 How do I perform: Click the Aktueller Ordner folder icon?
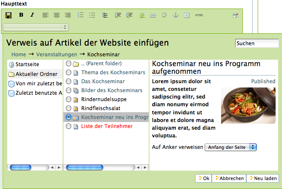12,74
